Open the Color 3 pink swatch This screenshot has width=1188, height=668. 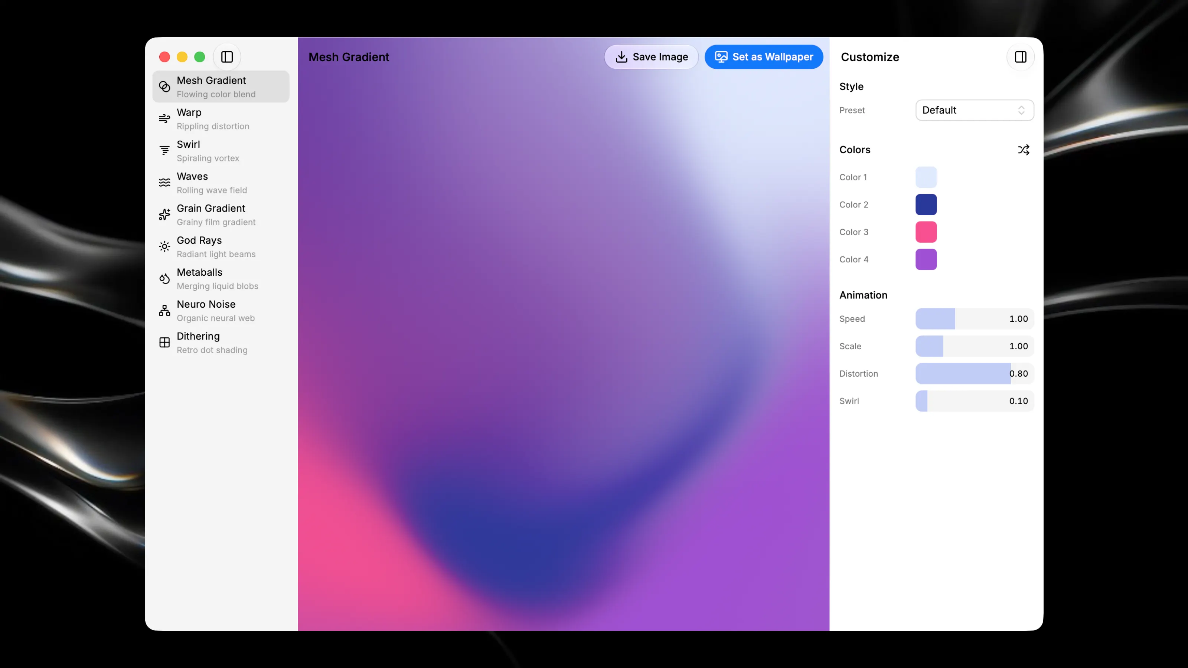coord(926,232)
